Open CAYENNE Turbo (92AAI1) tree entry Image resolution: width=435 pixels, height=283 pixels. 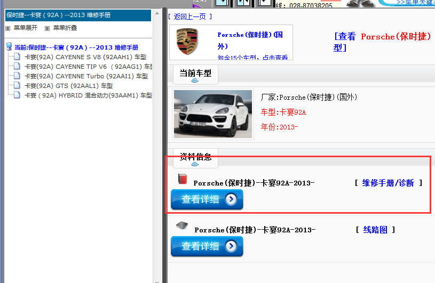tap(86, 76)
